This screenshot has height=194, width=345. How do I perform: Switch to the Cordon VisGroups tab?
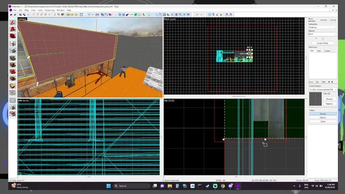tap(327, 51)
